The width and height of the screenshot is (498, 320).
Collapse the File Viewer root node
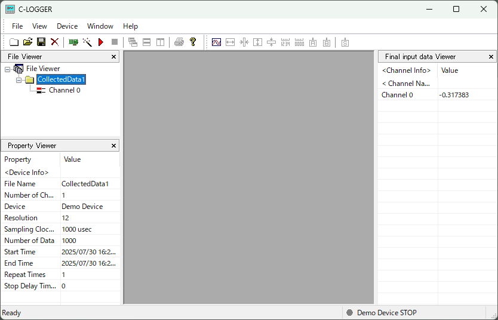tap(8, 69)
